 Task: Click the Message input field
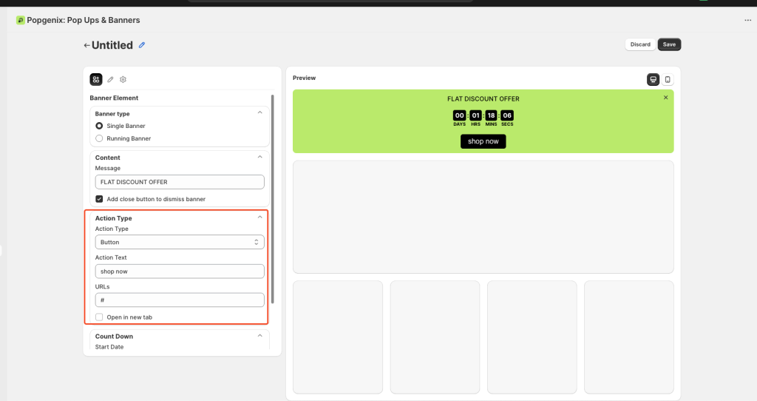pyautogui.click(x=180, y=182)
